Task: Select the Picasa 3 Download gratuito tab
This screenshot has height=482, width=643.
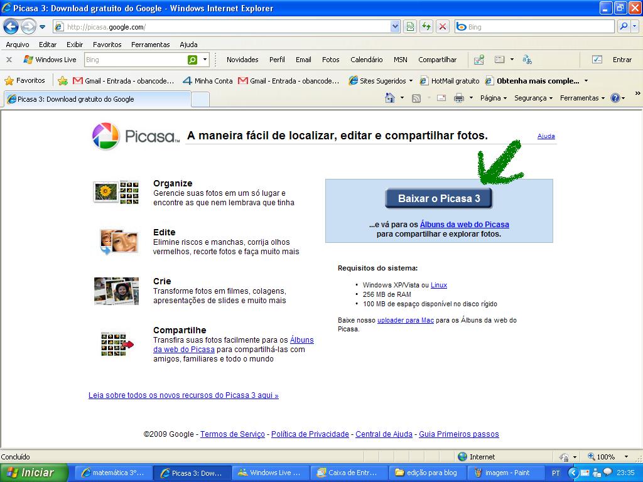Action: pos(97,99)
